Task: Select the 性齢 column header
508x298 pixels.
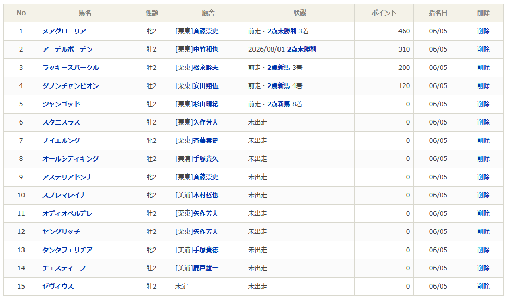Action: [152, 13]
